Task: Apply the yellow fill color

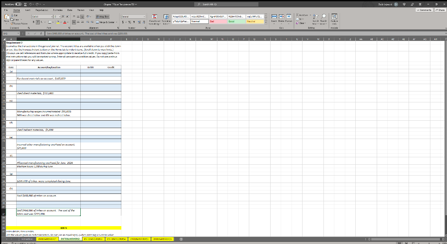Action: [58, 22]
